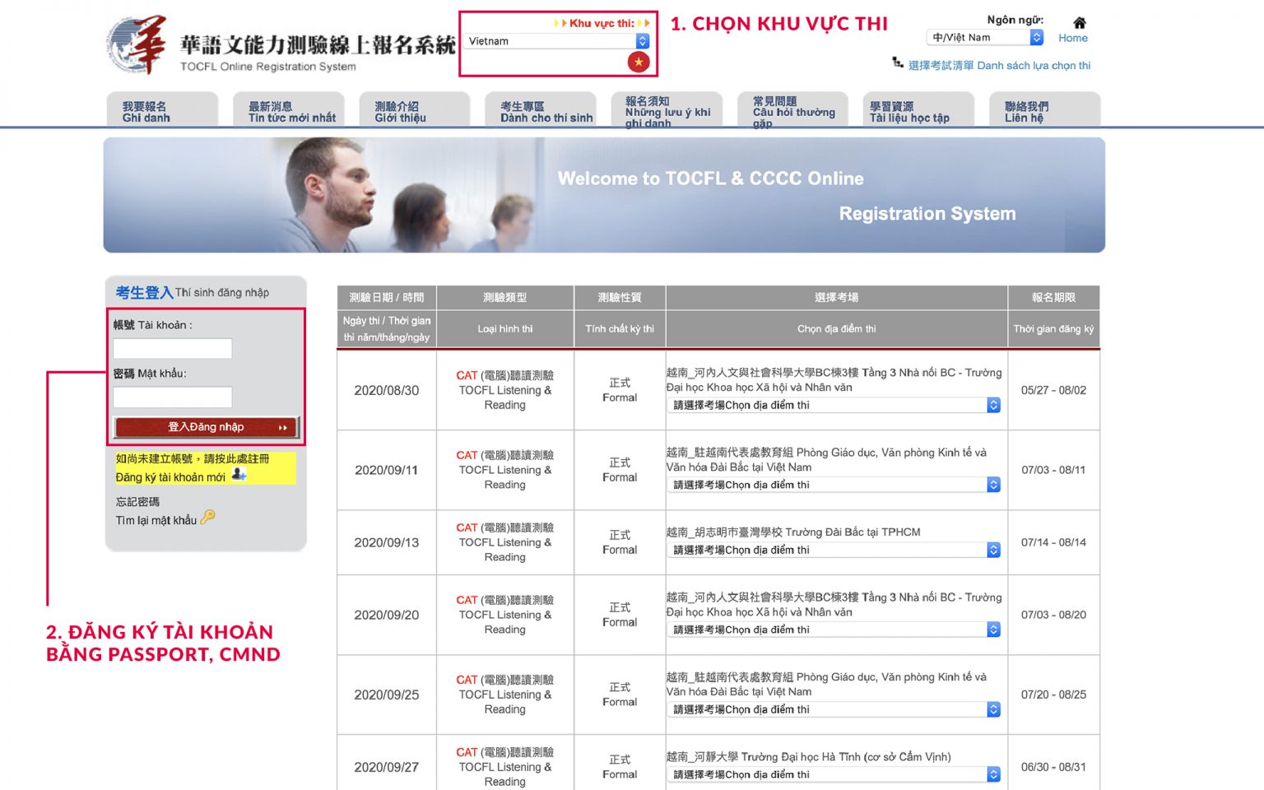Click the 2020/08/30 test date cell

[387, 390]
